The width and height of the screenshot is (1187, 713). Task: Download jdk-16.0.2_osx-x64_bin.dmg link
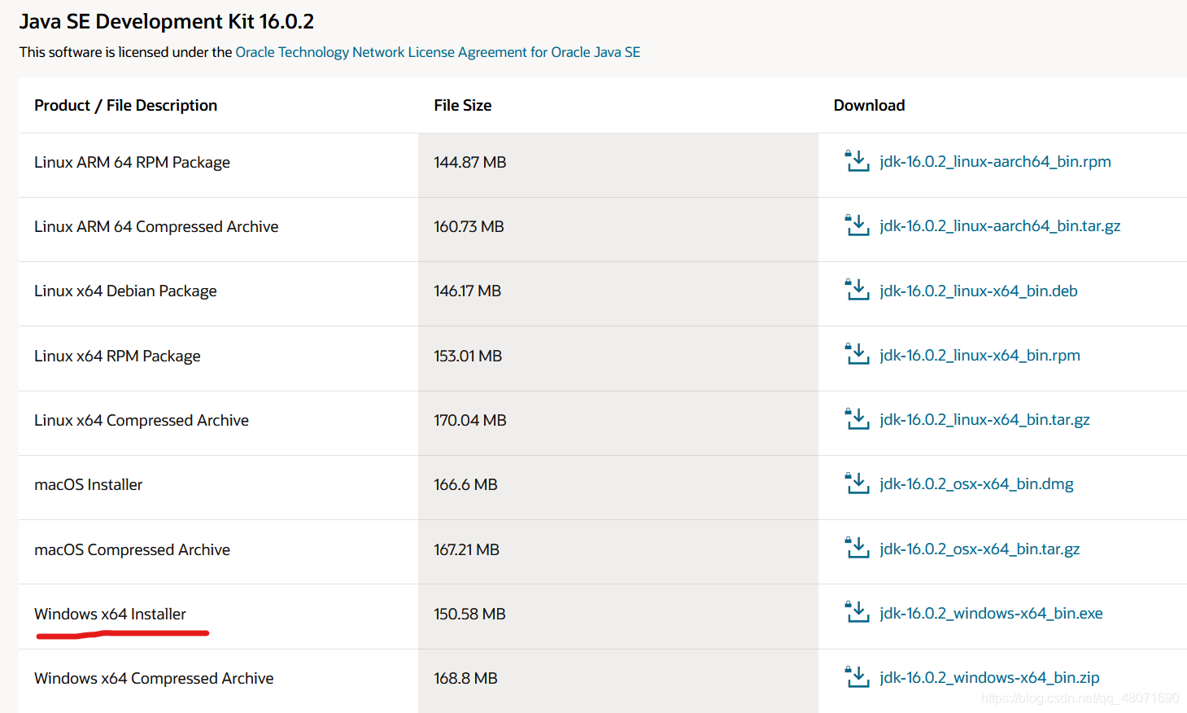point(976,483)
